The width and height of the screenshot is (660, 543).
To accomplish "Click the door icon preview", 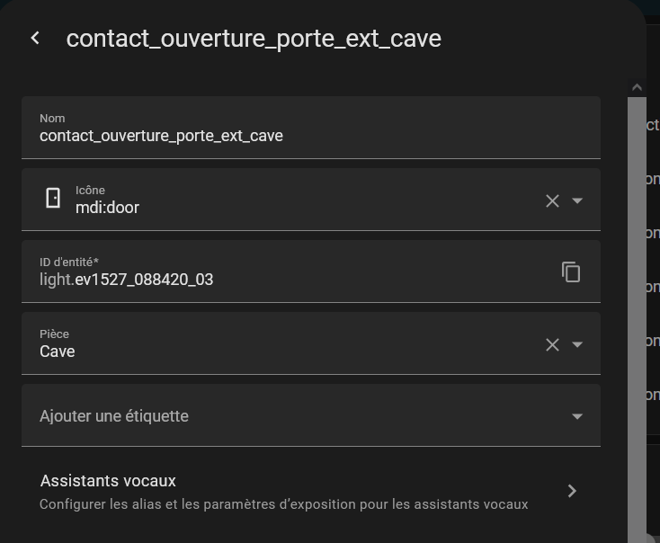I will (x=53, y=198).
